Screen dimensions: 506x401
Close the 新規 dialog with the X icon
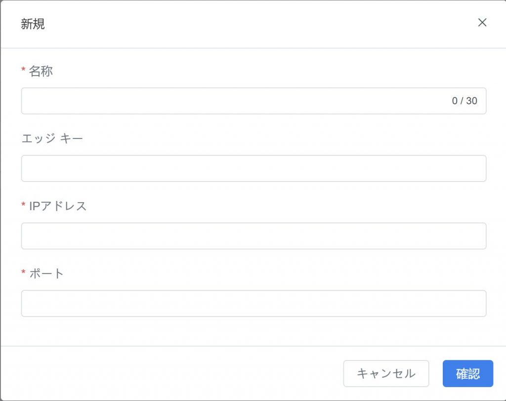pyautogui.click(x=482, y=23)
